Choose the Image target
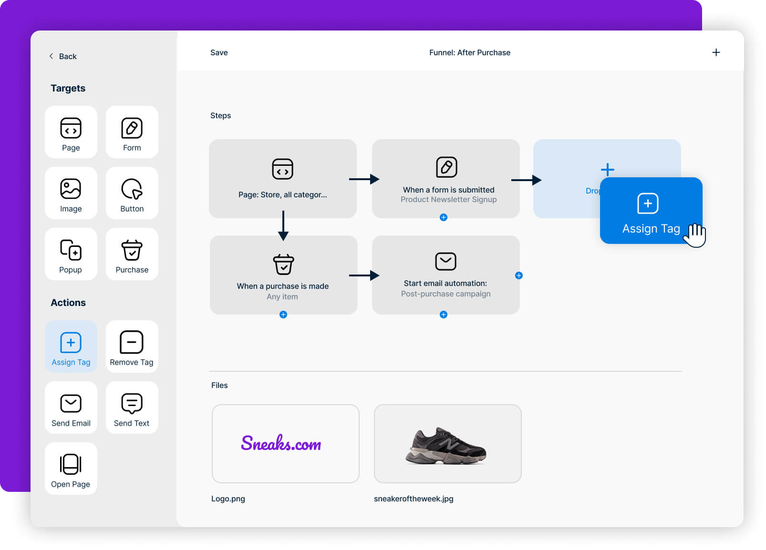The width and height of the screenshot is (766, 550). pos(71,193)
